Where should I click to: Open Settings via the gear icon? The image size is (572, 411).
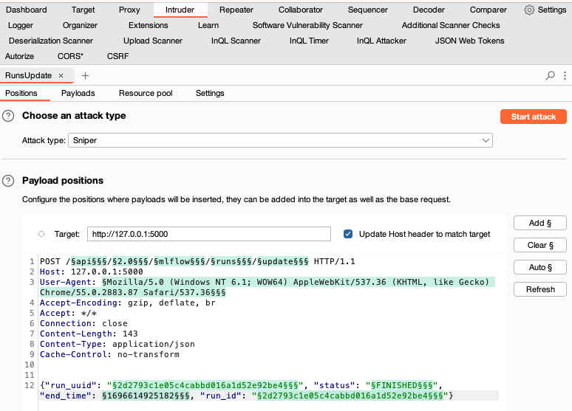(x=529, y=10)
